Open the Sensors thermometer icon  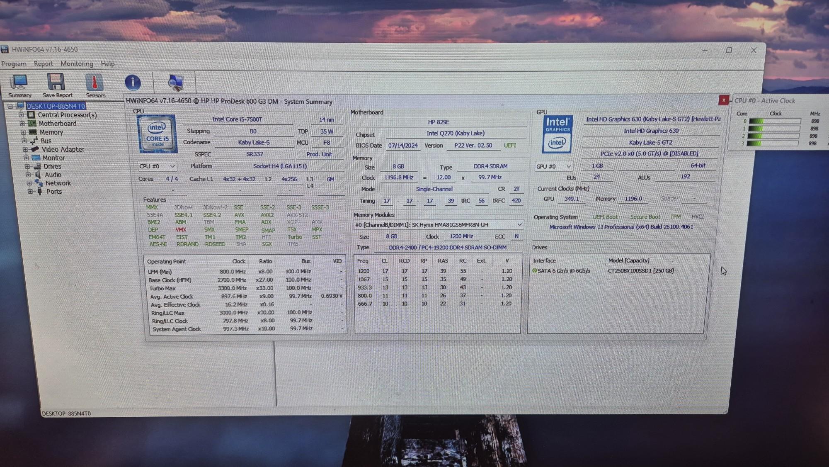(x=95, y=82)
